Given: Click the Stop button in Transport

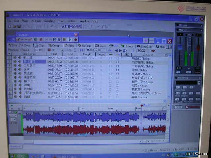Looking at the screenshot, I should tap(65, 39).
